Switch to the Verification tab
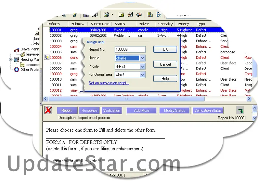 point(112,110)
